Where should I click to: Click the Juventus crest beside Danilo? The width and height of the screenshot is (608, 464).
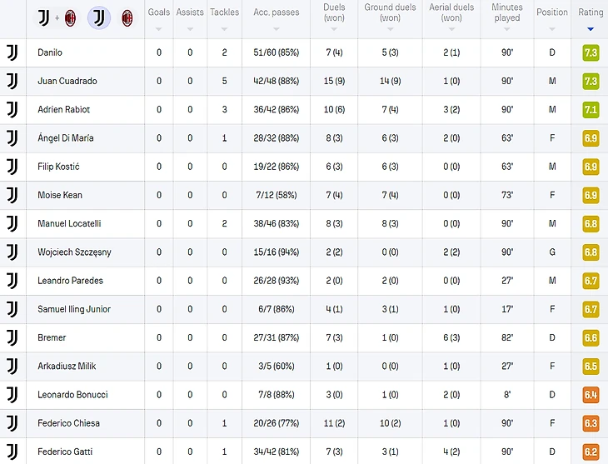[x=12, y=52]
